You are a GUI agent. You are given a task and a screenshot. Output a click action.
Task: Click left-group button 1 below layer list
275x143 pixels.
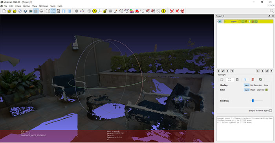point(218,71)
